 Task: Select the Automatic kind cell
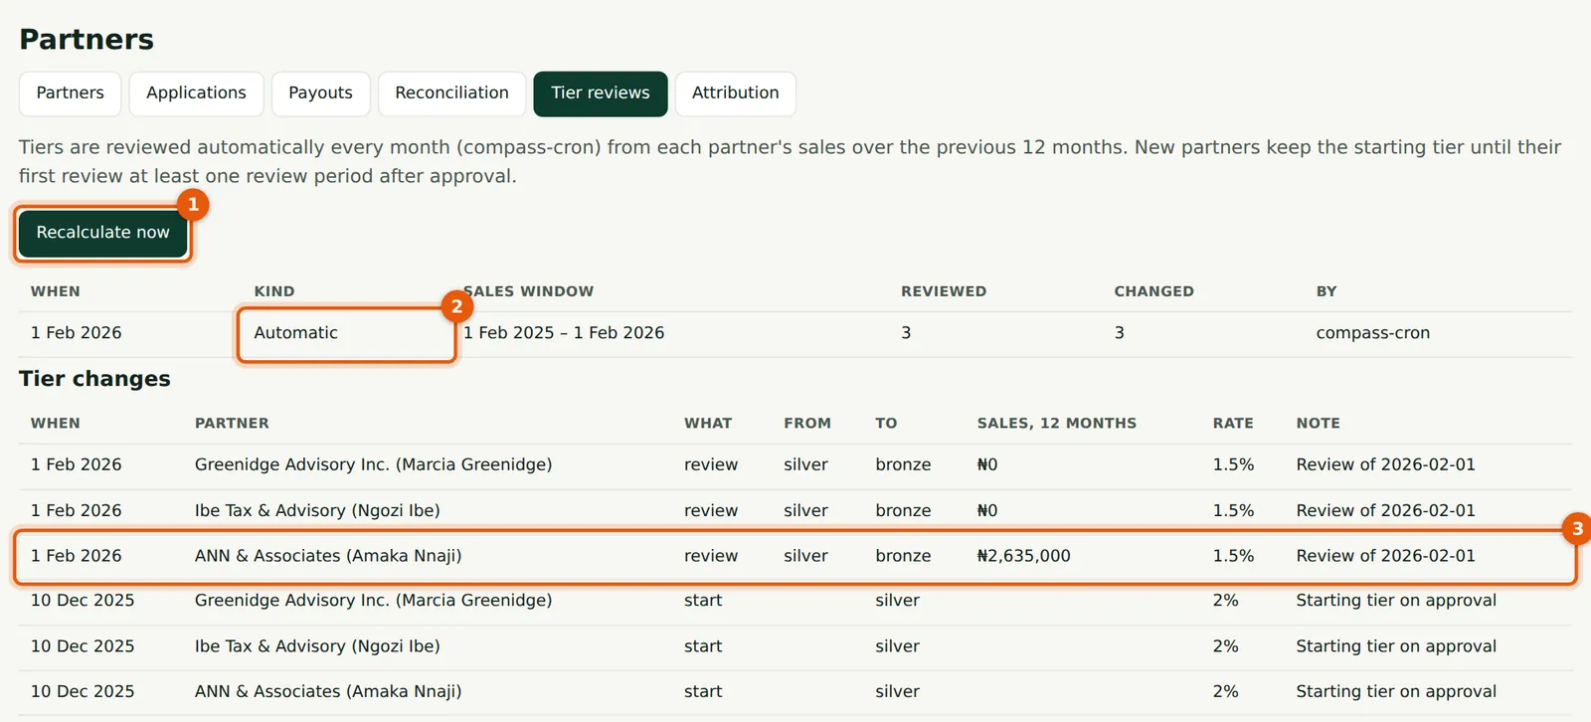[x=346, y=334]
